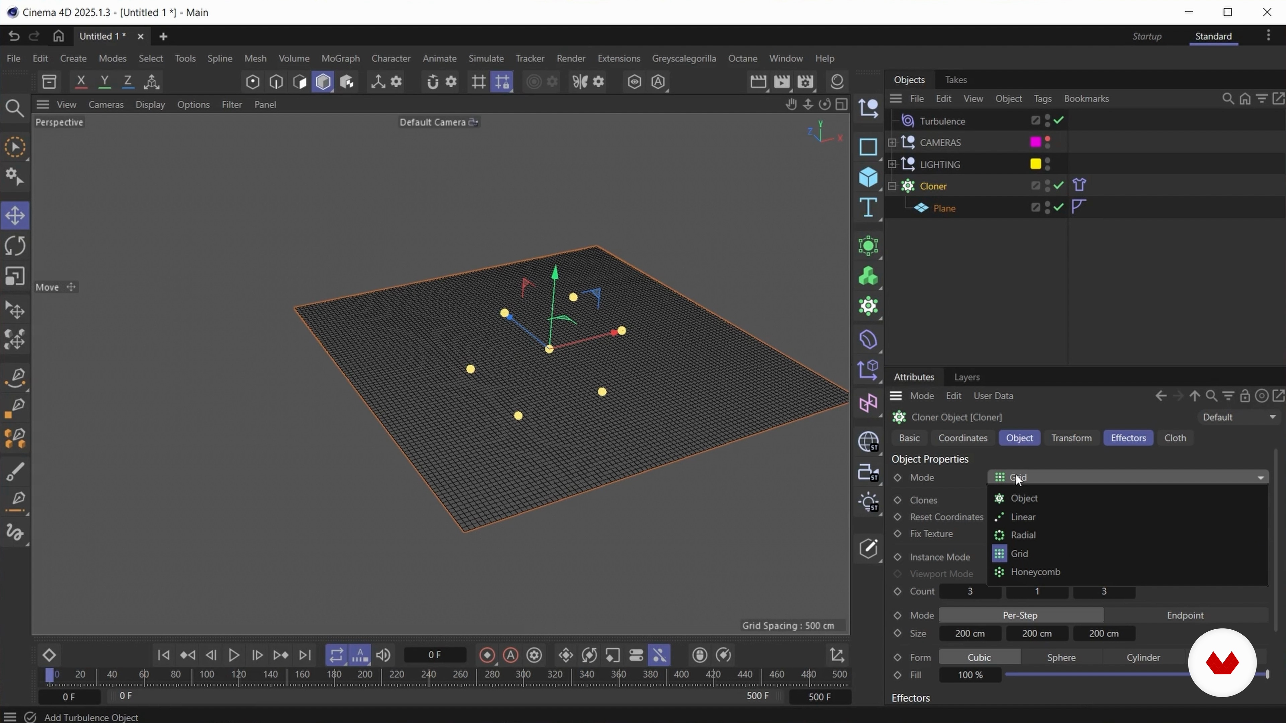The height and width of the screenshot is (723, 1286).
Task: Toggle Turbulence enabled checkmark
Action: pos(1059,120)
